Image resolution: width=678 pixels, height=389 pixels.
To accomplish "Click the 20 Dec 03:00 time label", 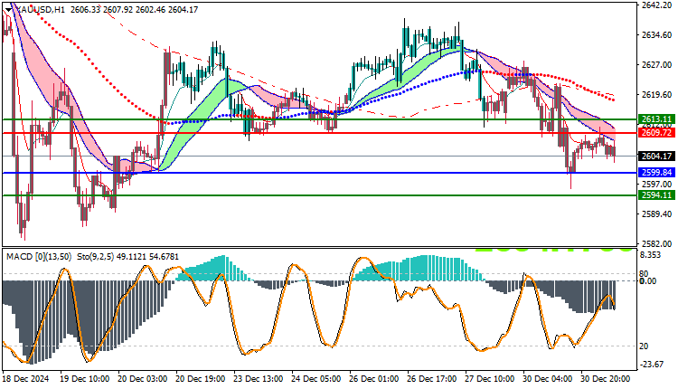I will [143, 379].
